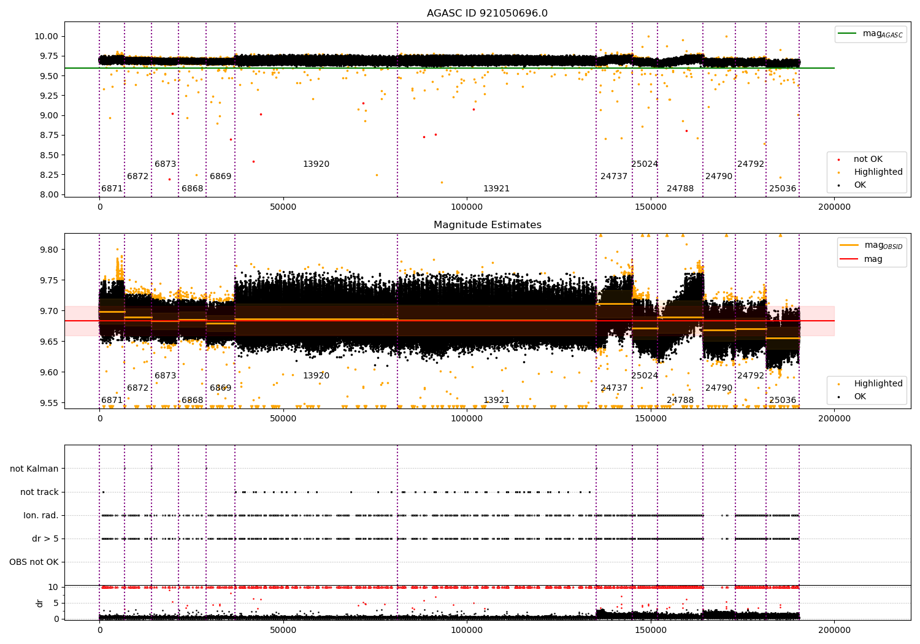
Task: Click OBSID label 6873 in top plot
Action: pyautogui.click(x=166, y=164)
